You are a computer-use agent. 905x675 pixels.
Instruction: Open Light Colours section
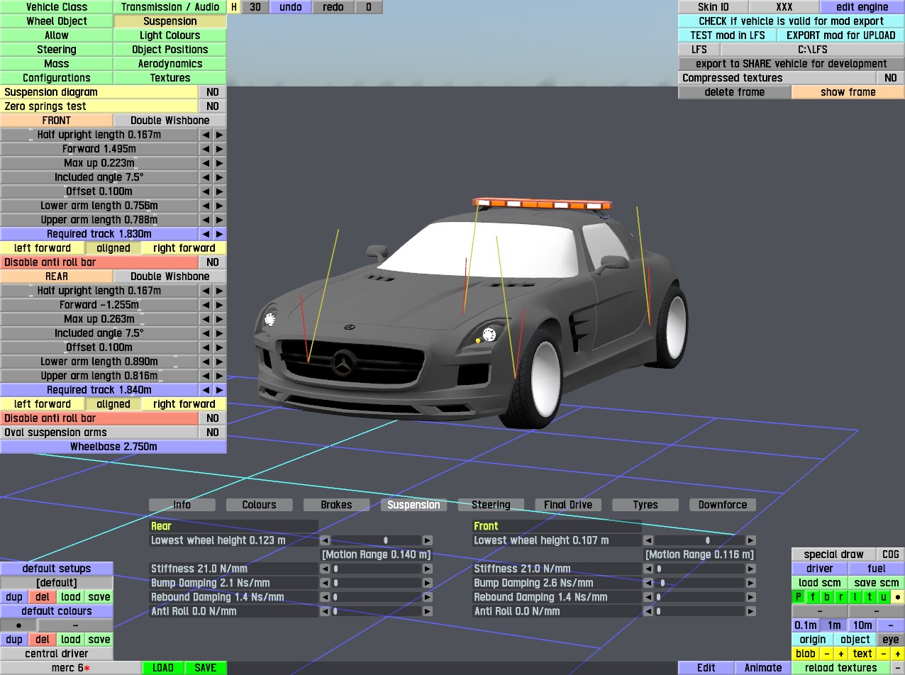170,35
